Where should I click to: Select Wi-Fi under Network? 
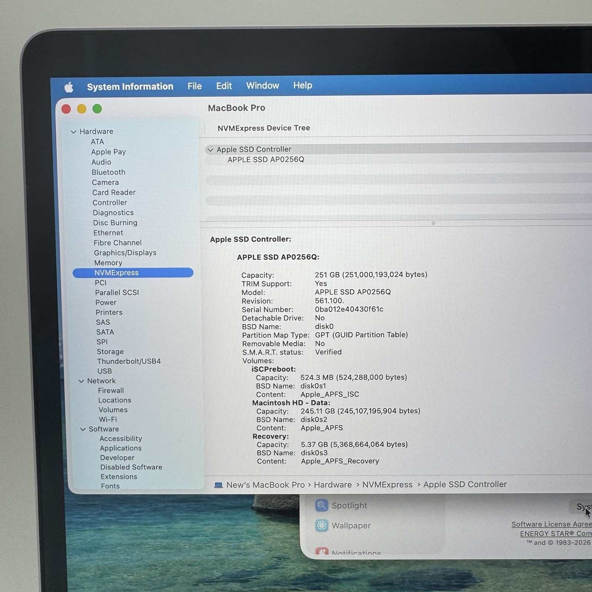click(x=108, y=419)
